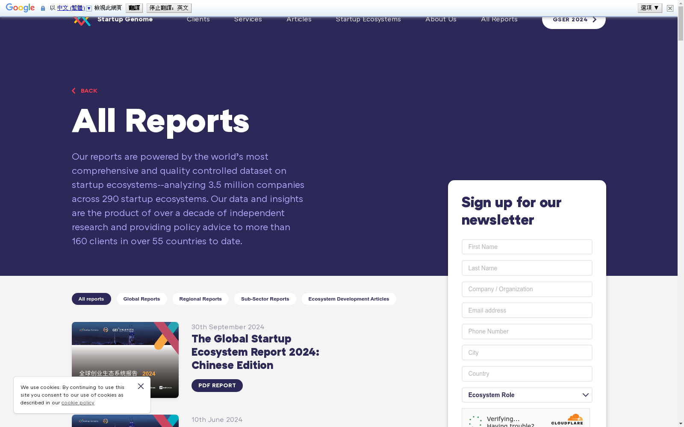Click the BACK link

pyautogui.click(x=85, y=91)
